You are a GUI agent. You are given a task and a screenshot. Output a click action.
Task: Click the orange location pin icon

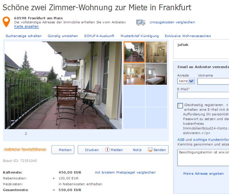click(x=6, y=22)
